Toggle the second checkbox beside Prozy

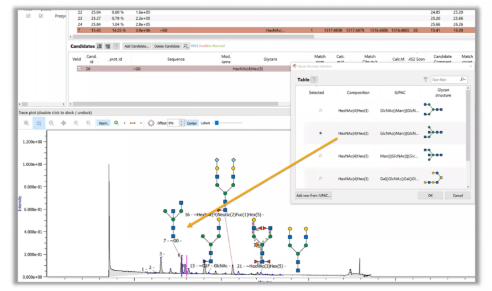pos(41,16)
